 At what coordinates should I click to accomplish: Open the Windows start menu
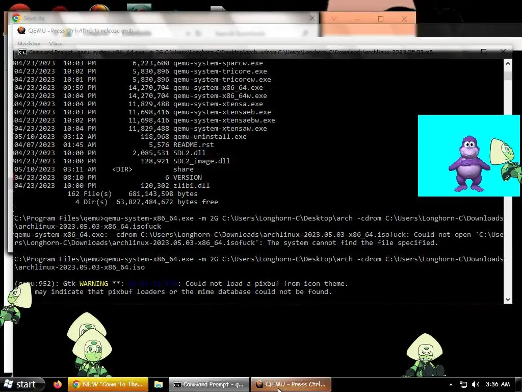(22, 384)
